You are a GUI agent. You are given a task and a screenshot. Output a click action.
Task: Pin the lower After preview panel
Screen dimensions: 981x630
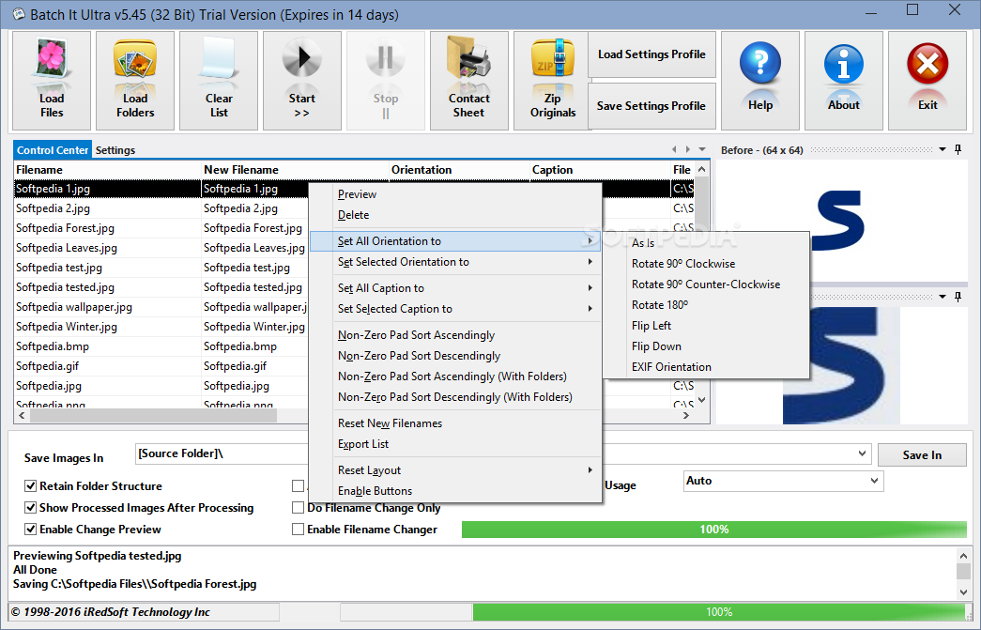958,297
